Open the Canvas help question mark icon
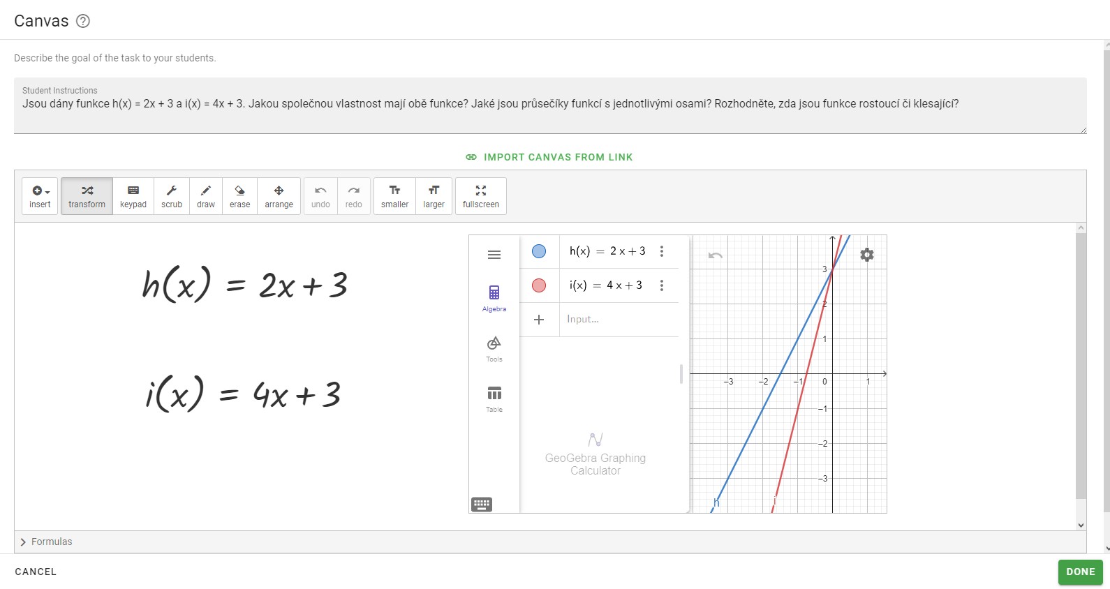 pyautogui.click(x=83, y=21)
